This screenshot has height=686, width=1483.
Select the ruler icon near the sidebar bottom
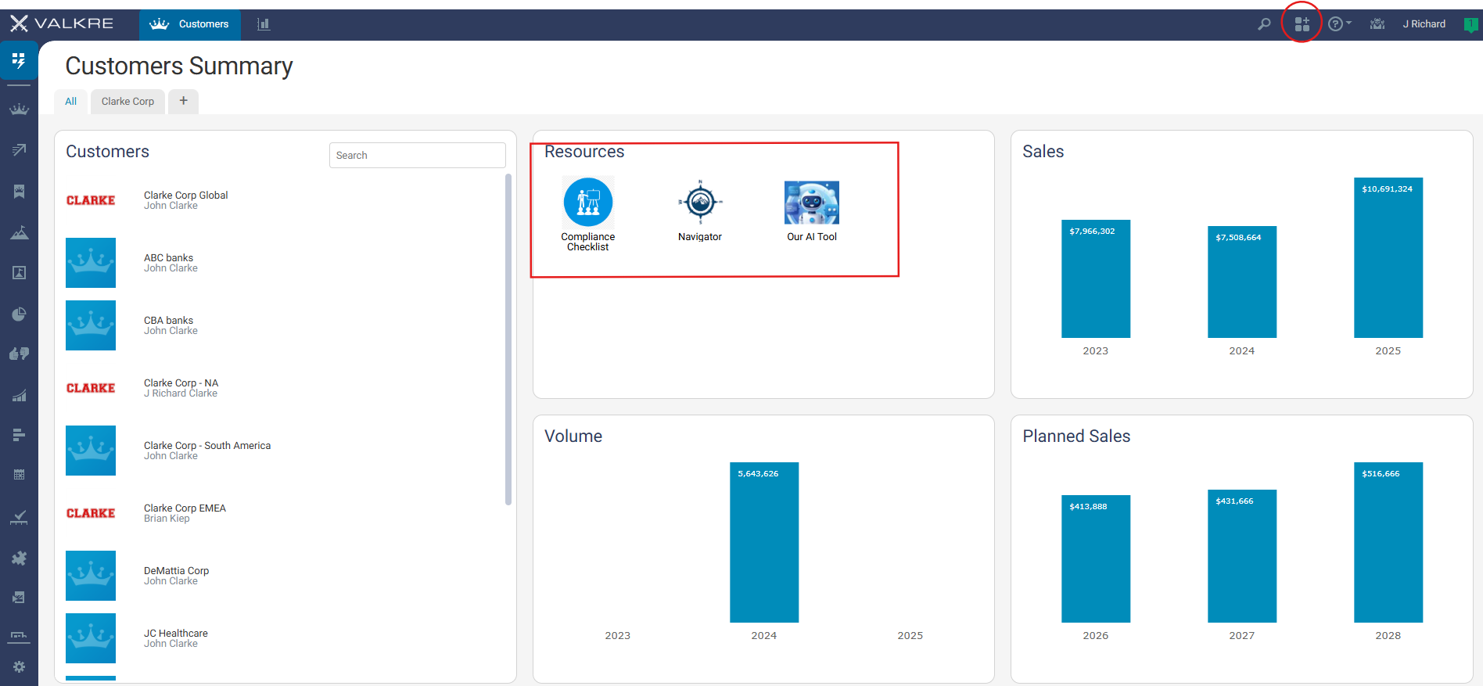19,636
